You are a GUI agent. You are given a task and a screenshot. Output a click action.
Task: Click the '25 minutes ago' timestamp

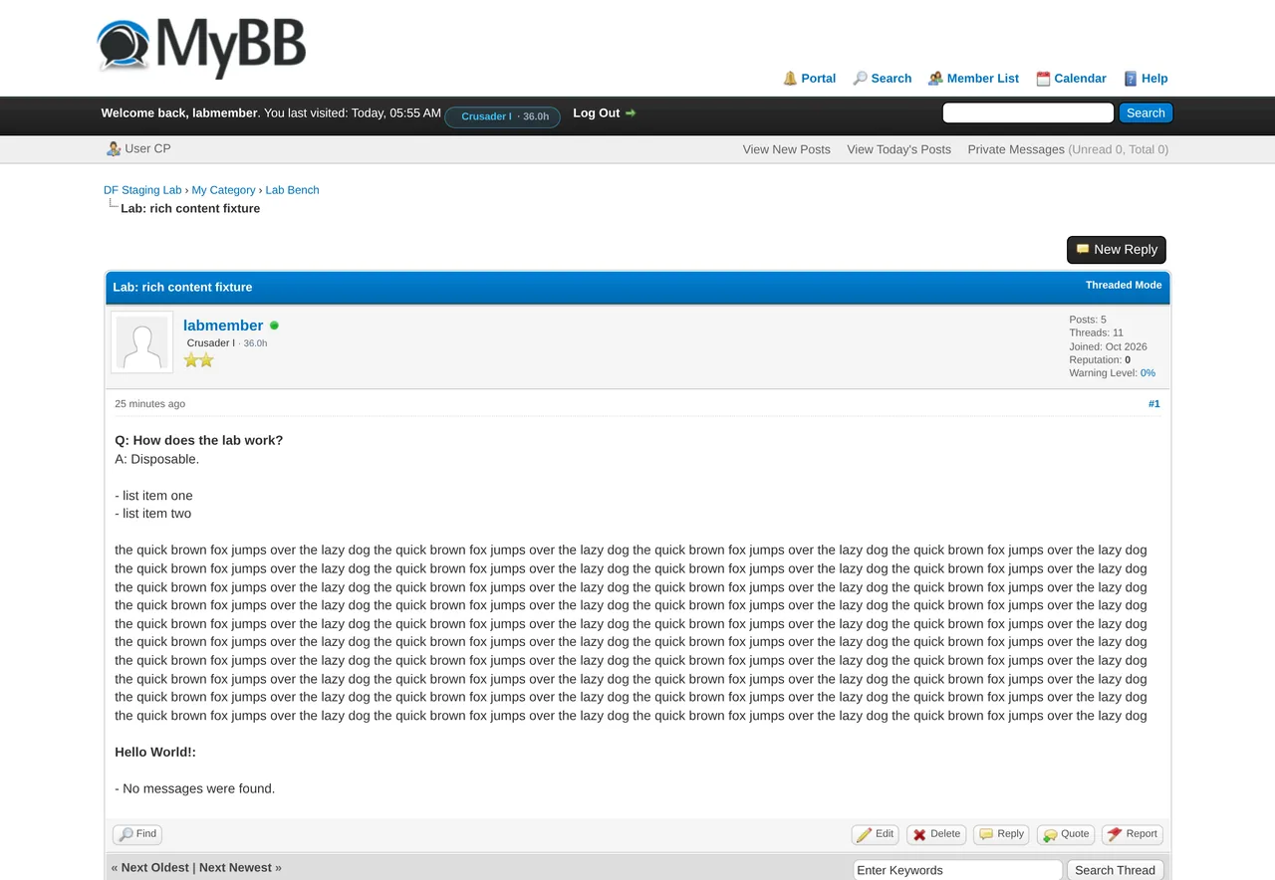149,404
